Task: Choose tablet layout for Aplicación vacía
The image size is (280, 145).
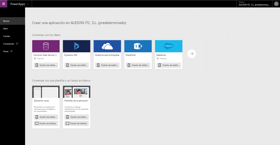Action: [x=46, y=123]
